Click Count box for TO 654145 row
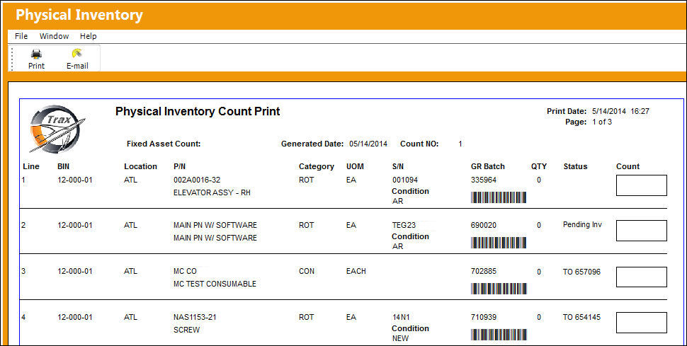The height and width of the screenshot is (346, 687). pyautogui.click(x=642, y=323)
